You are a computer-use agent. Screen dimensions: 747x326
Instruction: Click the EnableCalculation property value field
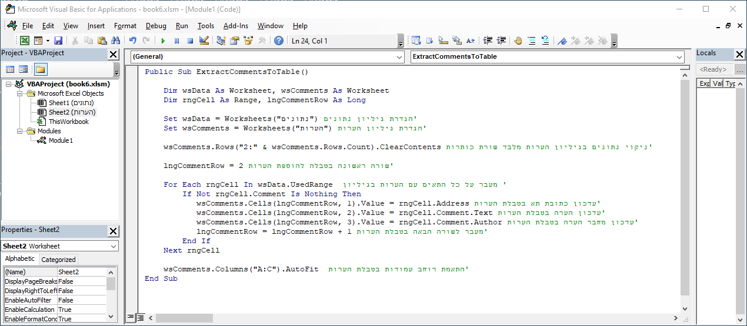pyautogui.click(x=81, y=310)
